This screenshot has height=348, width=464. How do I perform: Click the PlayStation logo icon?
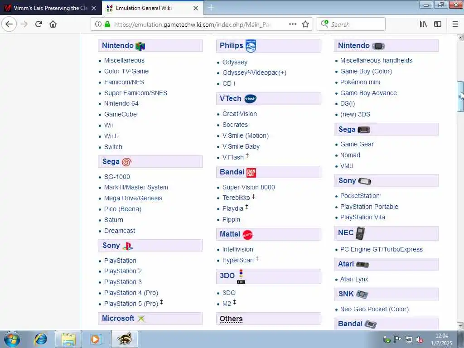[x=127, y=246]
